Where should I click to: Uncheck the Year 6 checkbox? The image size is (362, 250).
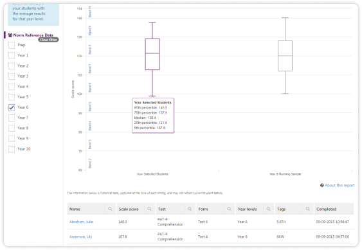pos(12,107)
